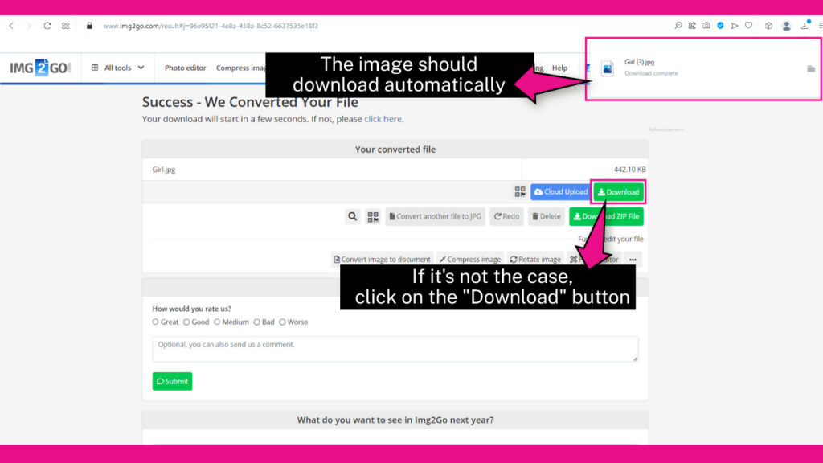The width and height of the screenshot is (823, 463).
Task: Select the Good rating radio button
Action: click(x=186, y=322)
